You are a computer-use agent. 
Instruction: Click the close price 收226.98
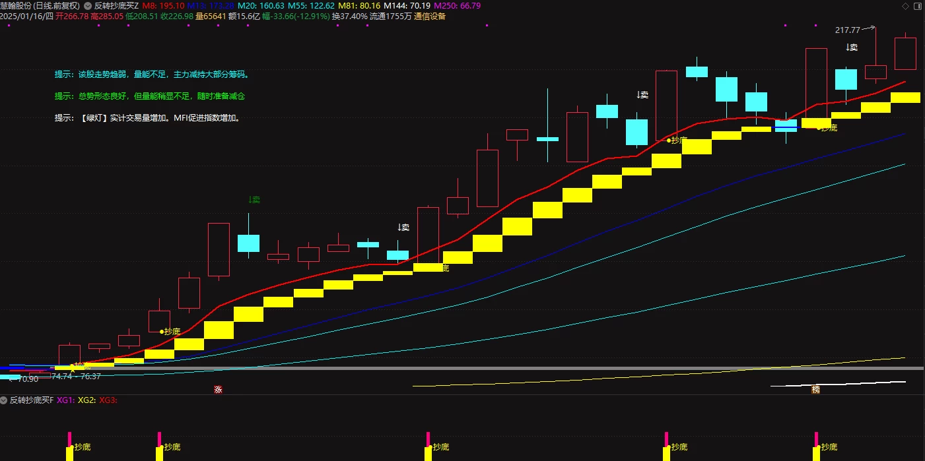pyautogui.click(x=176, y=16)
